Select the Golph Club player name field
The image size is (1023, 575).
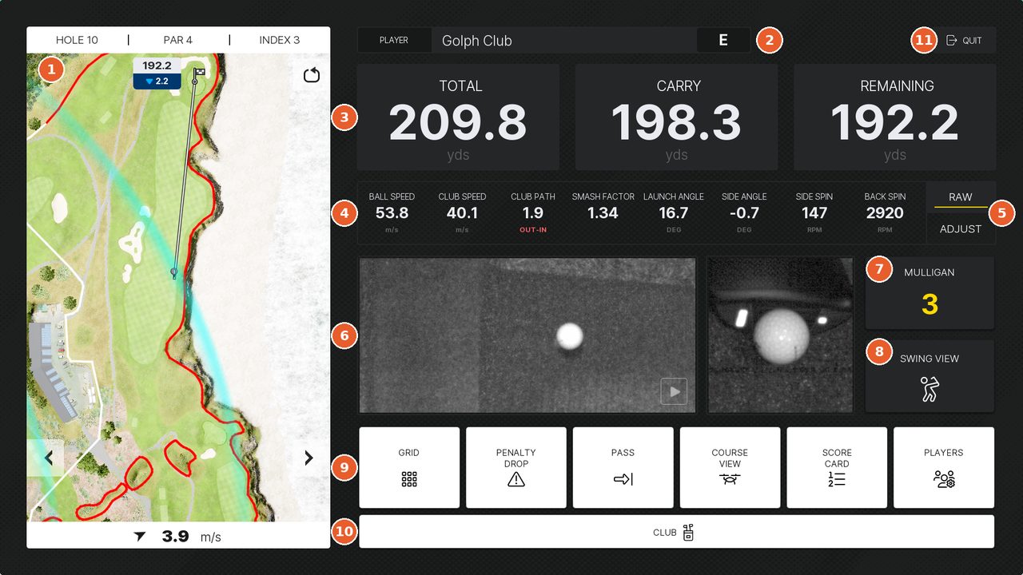click(x=563, y=41)
